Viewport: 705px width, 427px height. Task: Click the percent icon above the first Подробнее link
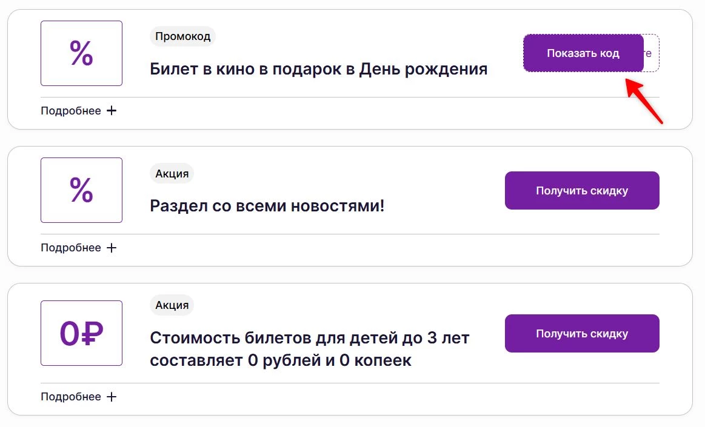tap(81, 53)
